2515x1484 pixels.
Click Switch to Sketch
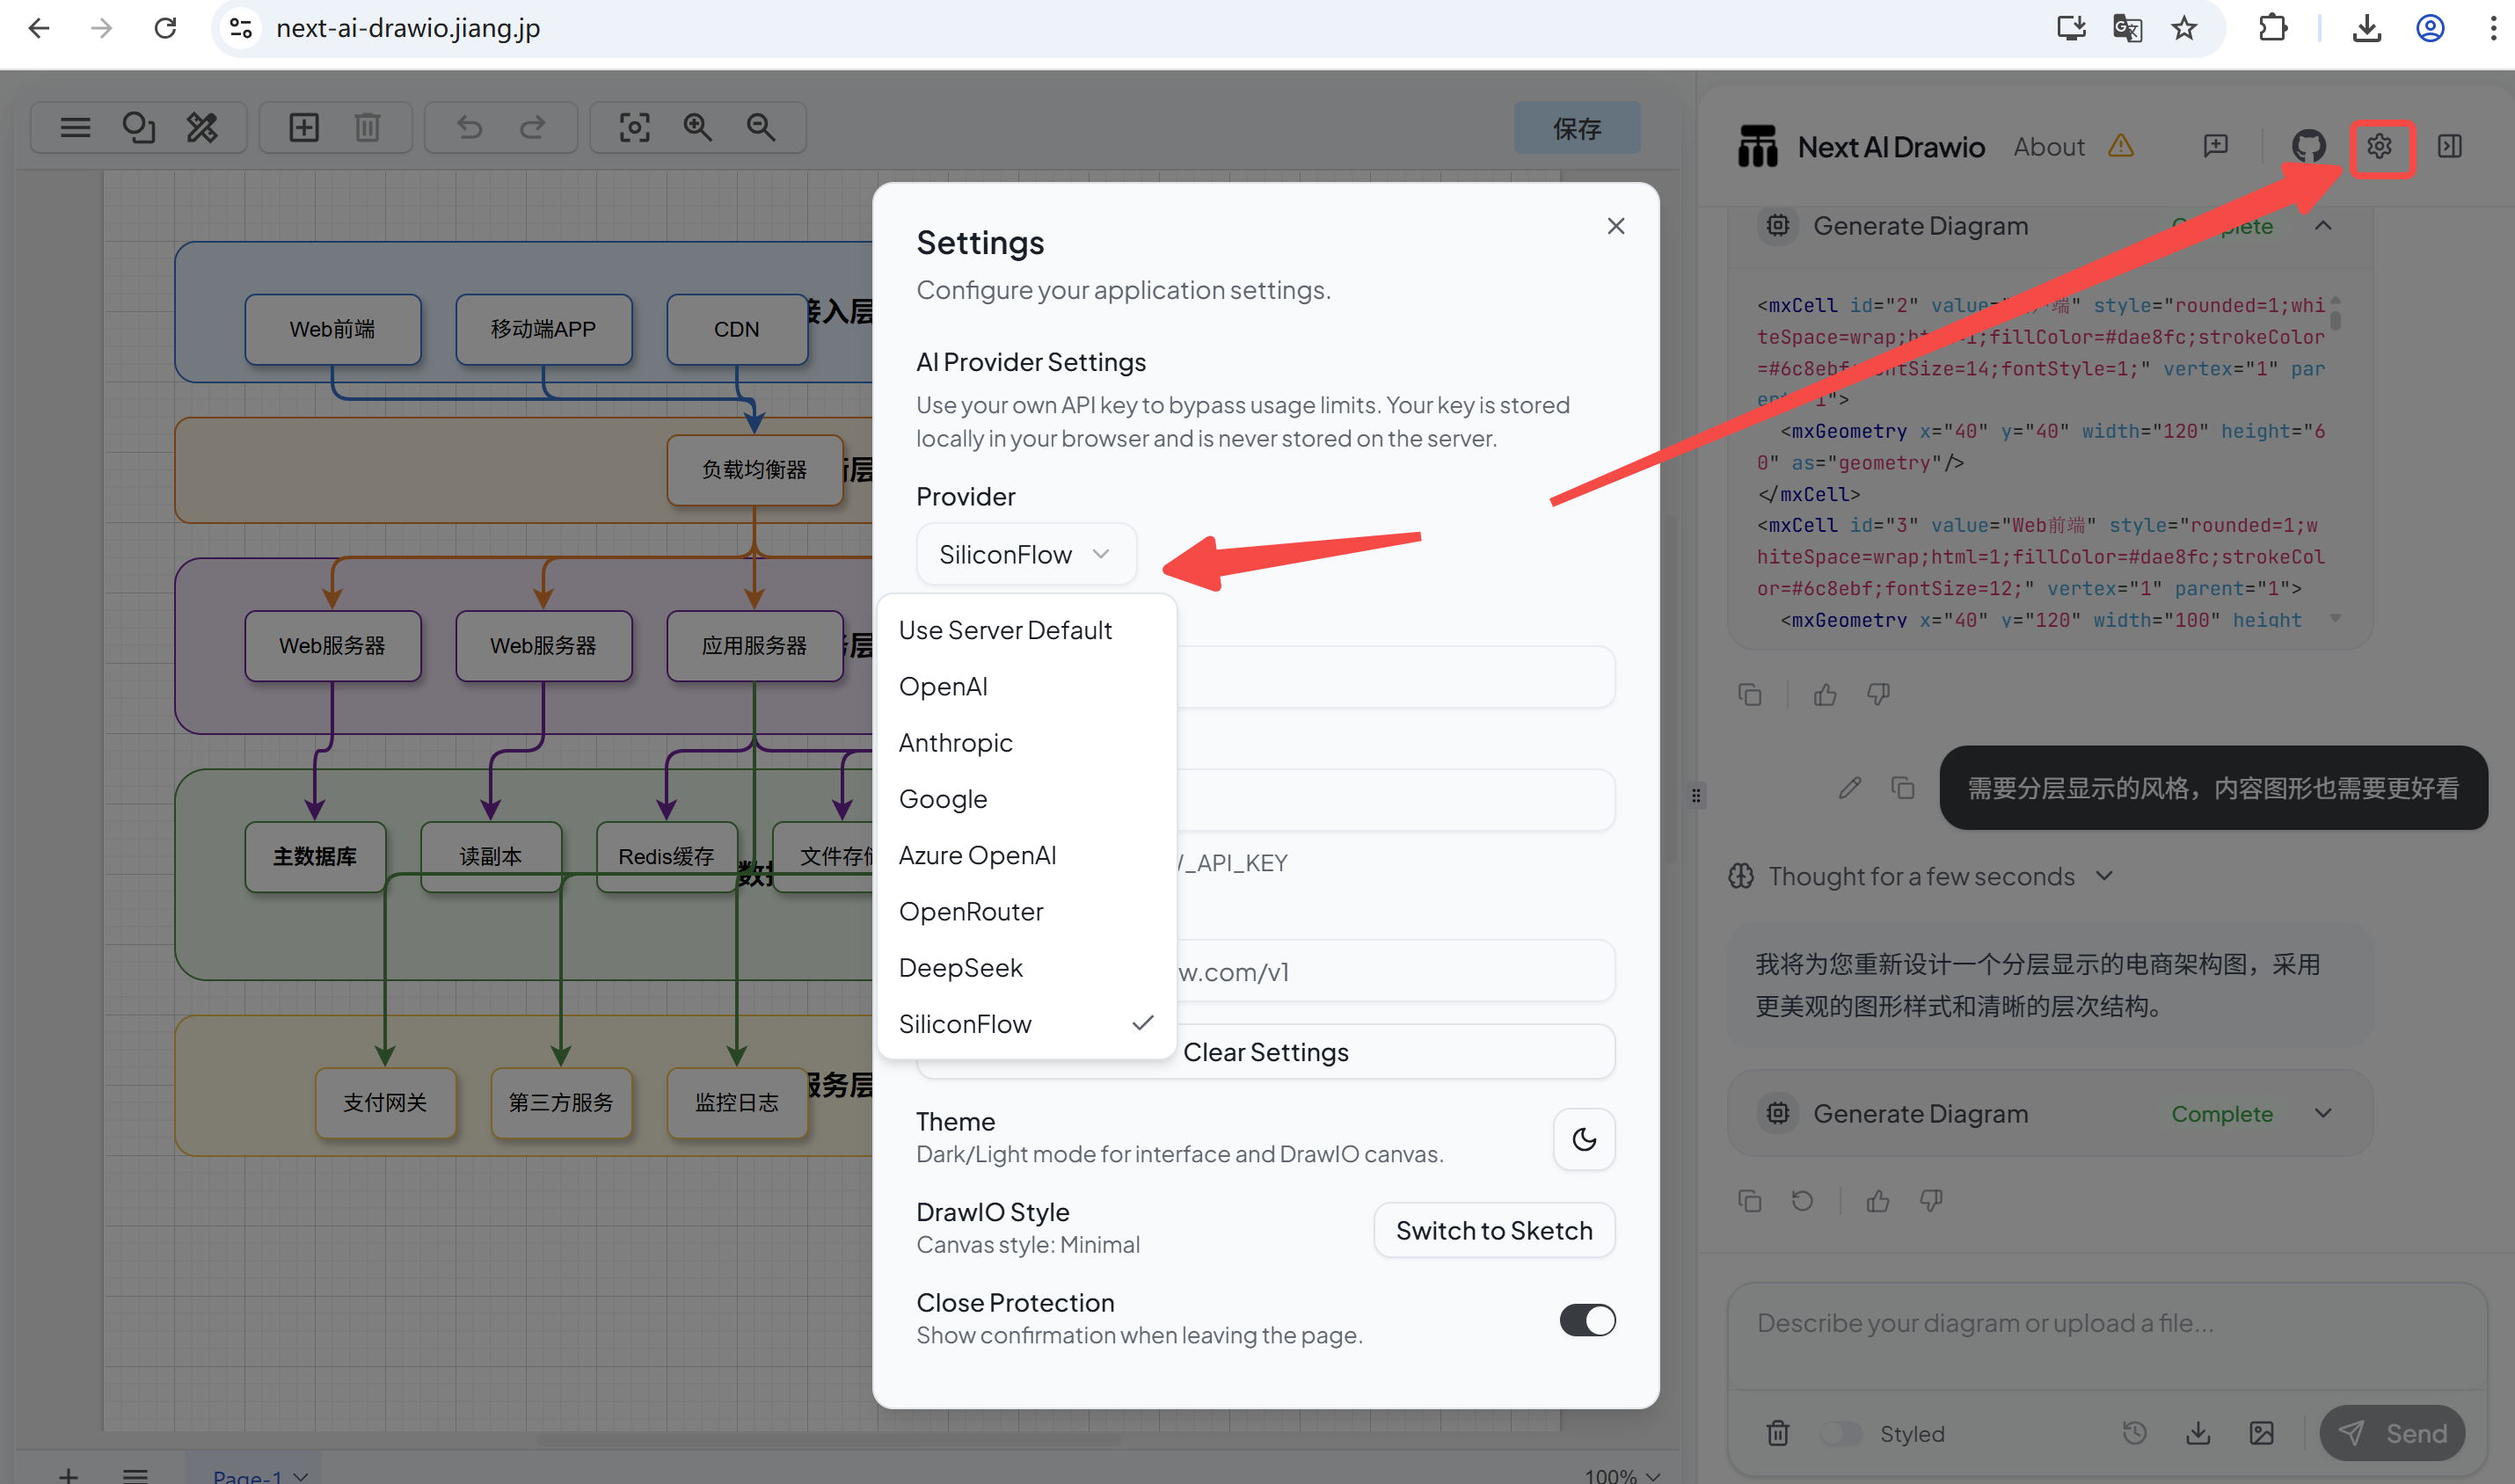pos(1494,1230)
